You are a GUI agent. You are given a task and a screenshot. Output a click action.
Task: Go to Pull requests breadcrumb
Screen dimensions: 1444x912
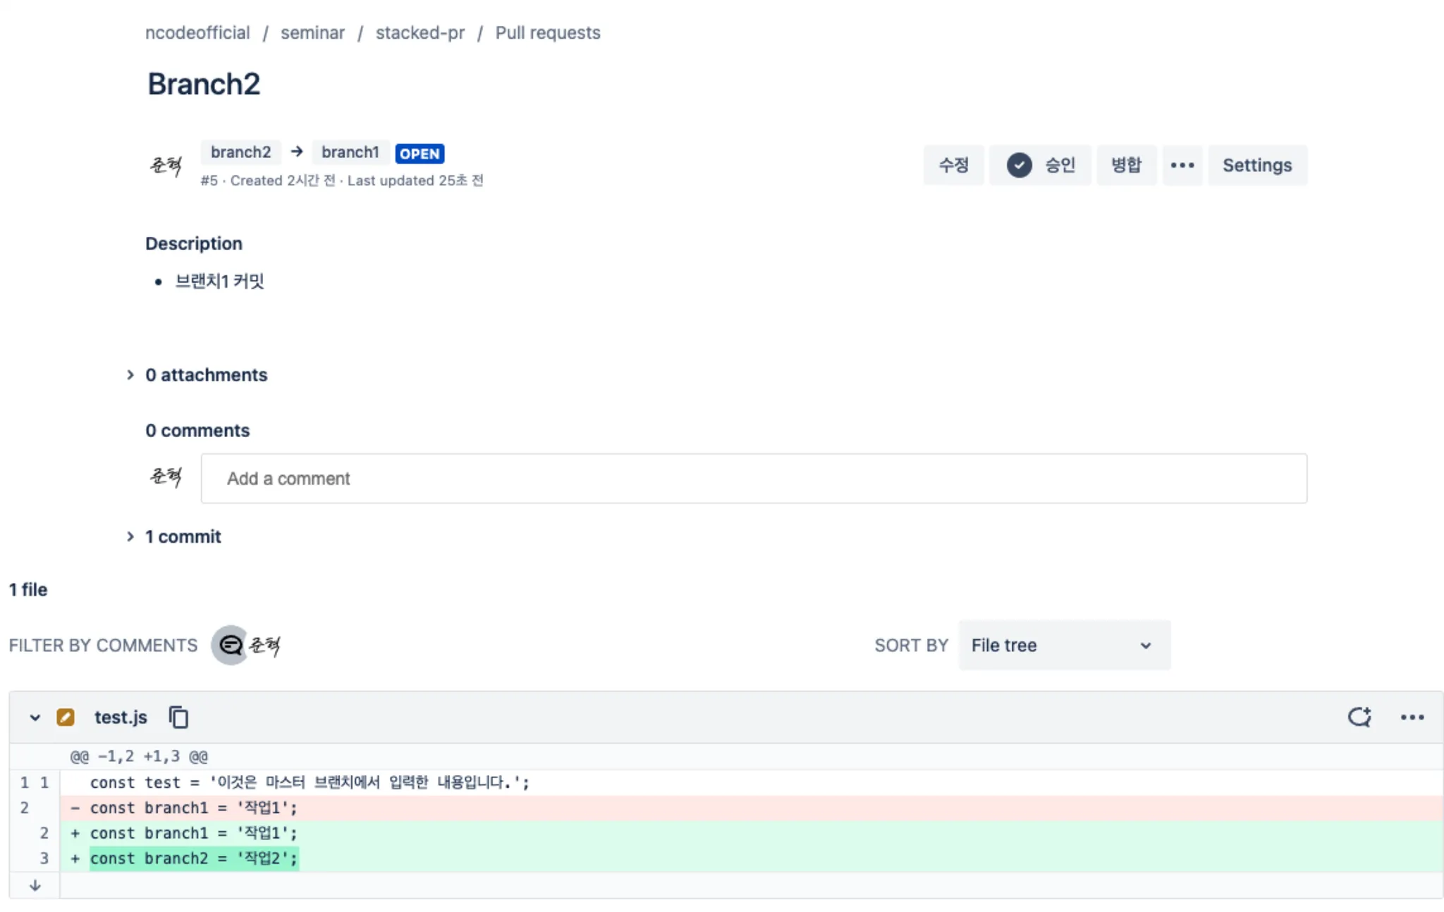[x=547, y=32]
